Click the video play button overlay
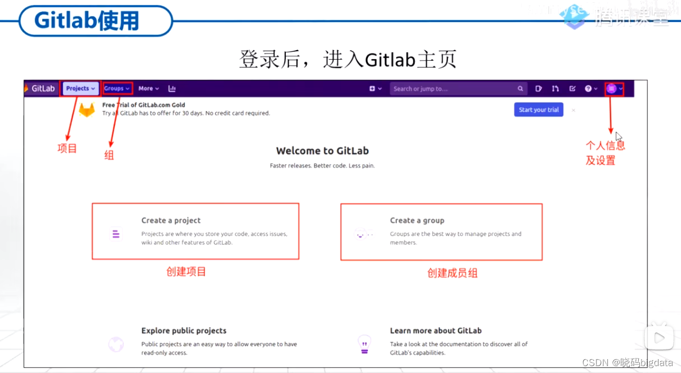The height and width of the screenshot is (373, 681). tap(659, 337)
